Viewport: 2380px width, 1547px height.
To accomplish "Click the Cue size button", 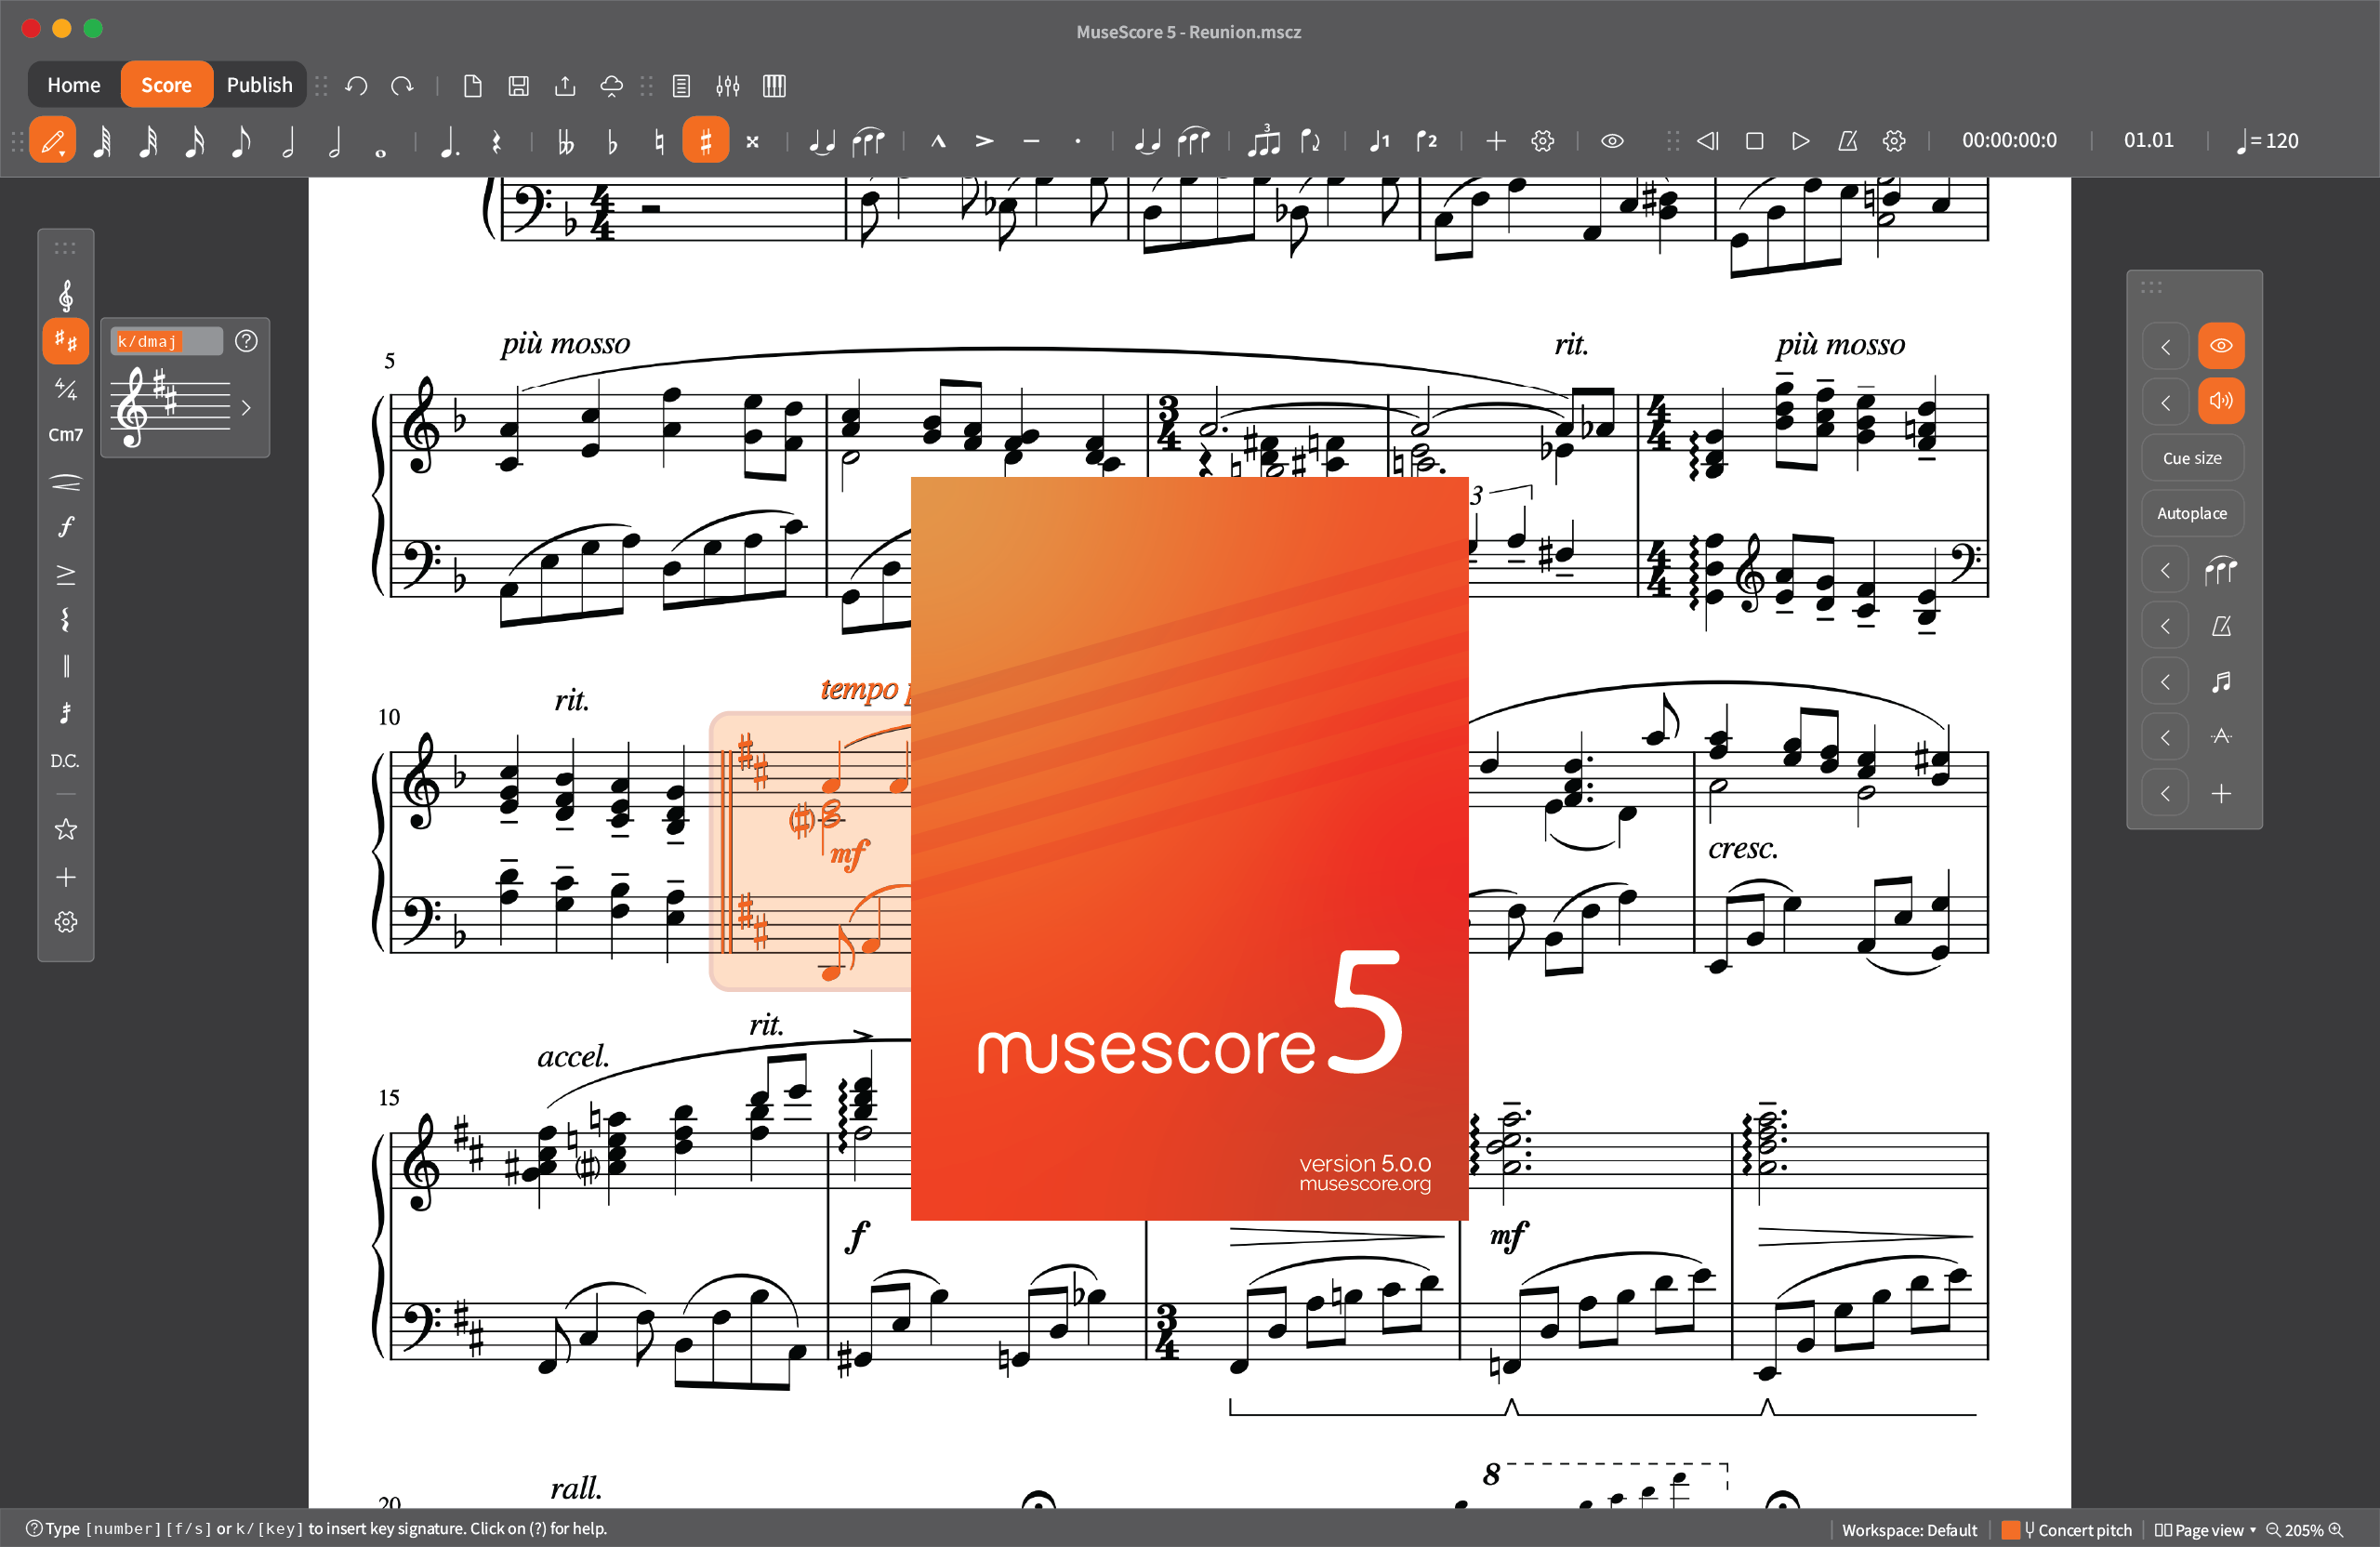I will 2192,458.
